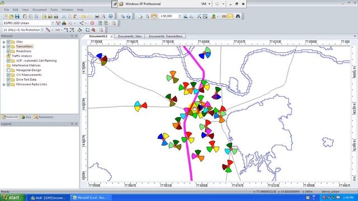The height and width of the screenshot is (201, 358).
Task: Select Interference Matrices folder in tree
Action: 26,65
